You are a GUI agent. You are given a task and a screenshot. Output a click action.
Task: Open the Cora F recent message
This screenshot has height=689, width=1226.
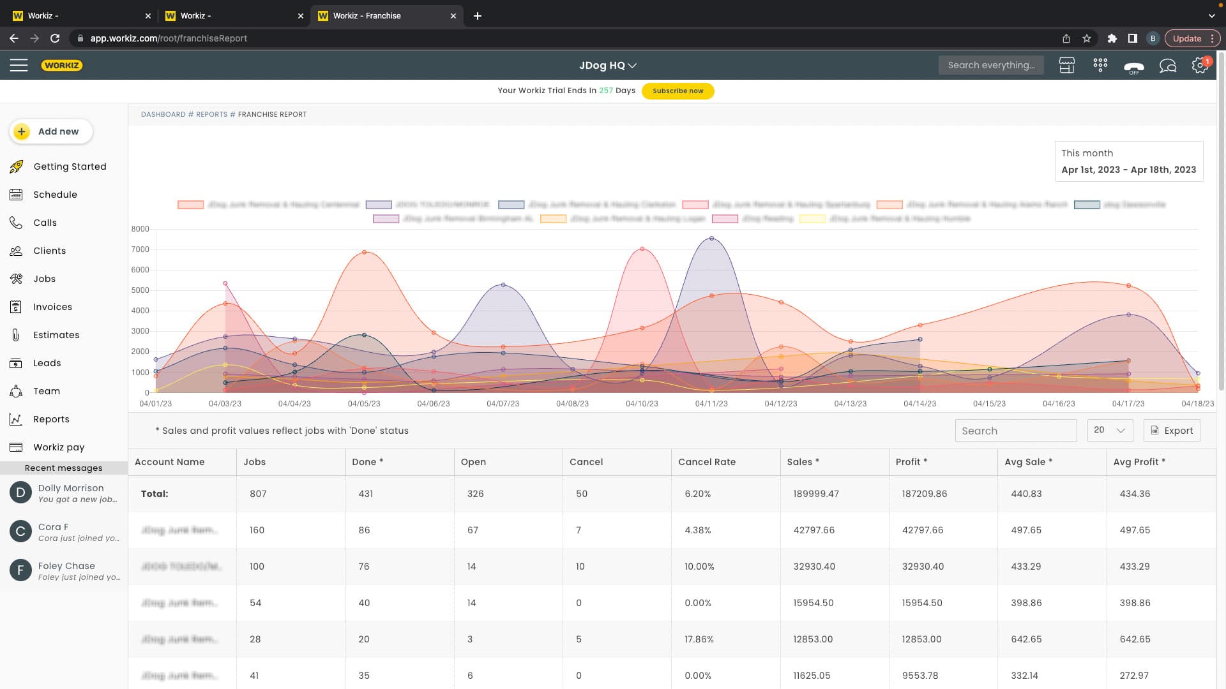coord(64,532)
